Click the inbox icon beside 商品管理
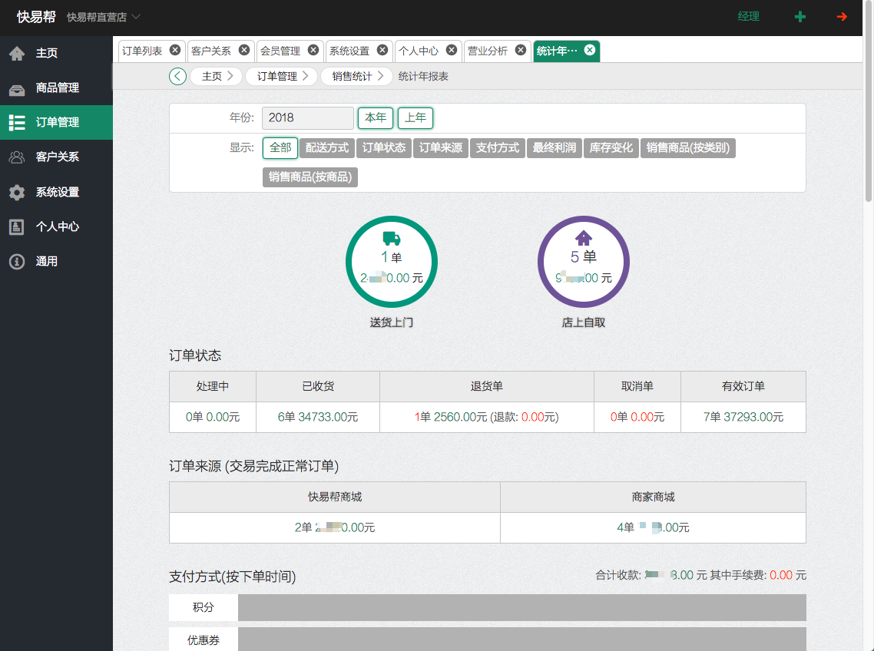The width and height of the screenshot is (874, 651). pos(17,88)
